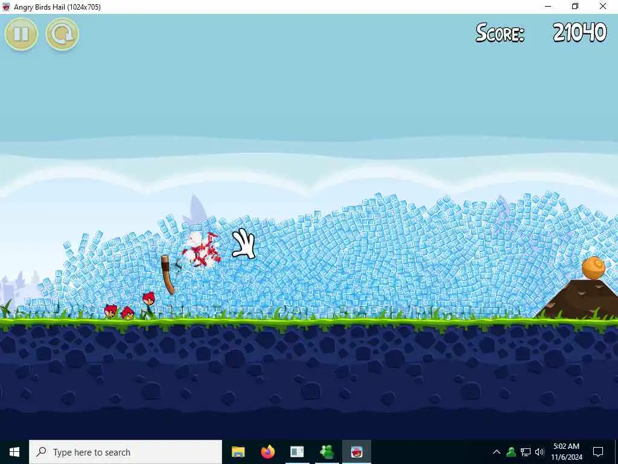This screenshot has height=464, width=618.
Task: Minimize the Angry Birds Hail window
Action: (x=548, y=7)
